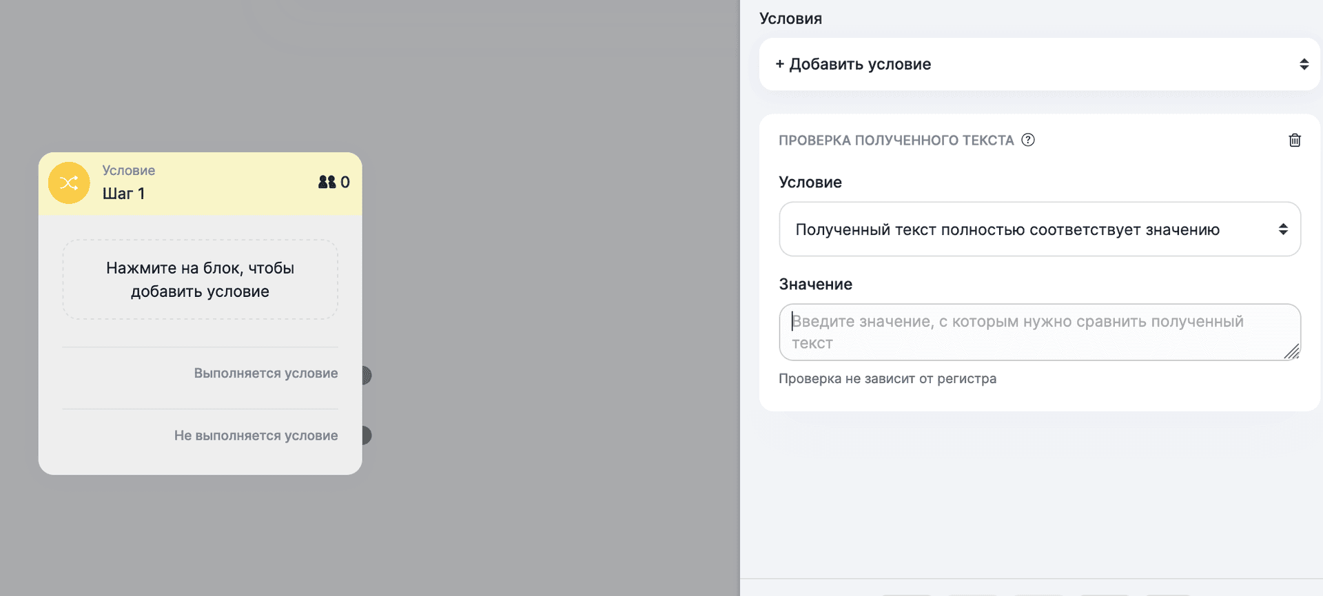The height and width of the screenshot is (596, 1323).
Task: Click the ПРОВЕРКА ПОЛУЧЕННОГО ТЕКСТА section header
Action: coord(896,141)
